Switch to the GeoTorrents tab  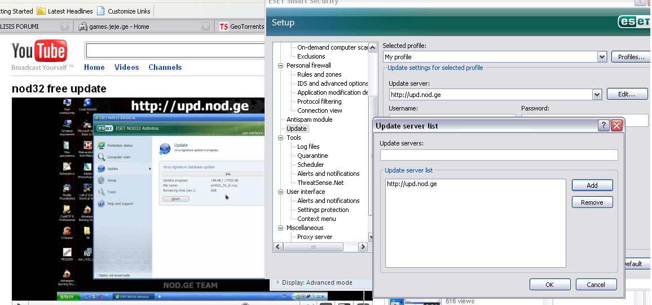(x=241, y=26)
